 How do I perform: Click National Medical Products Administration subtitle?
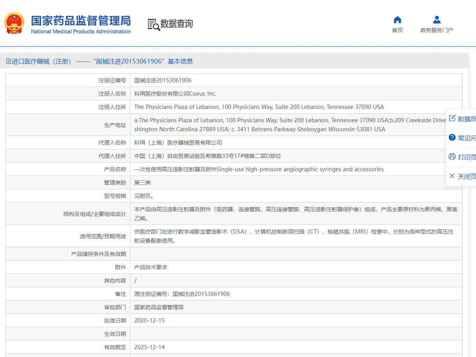pyautogui.click(x=81, y=32)
